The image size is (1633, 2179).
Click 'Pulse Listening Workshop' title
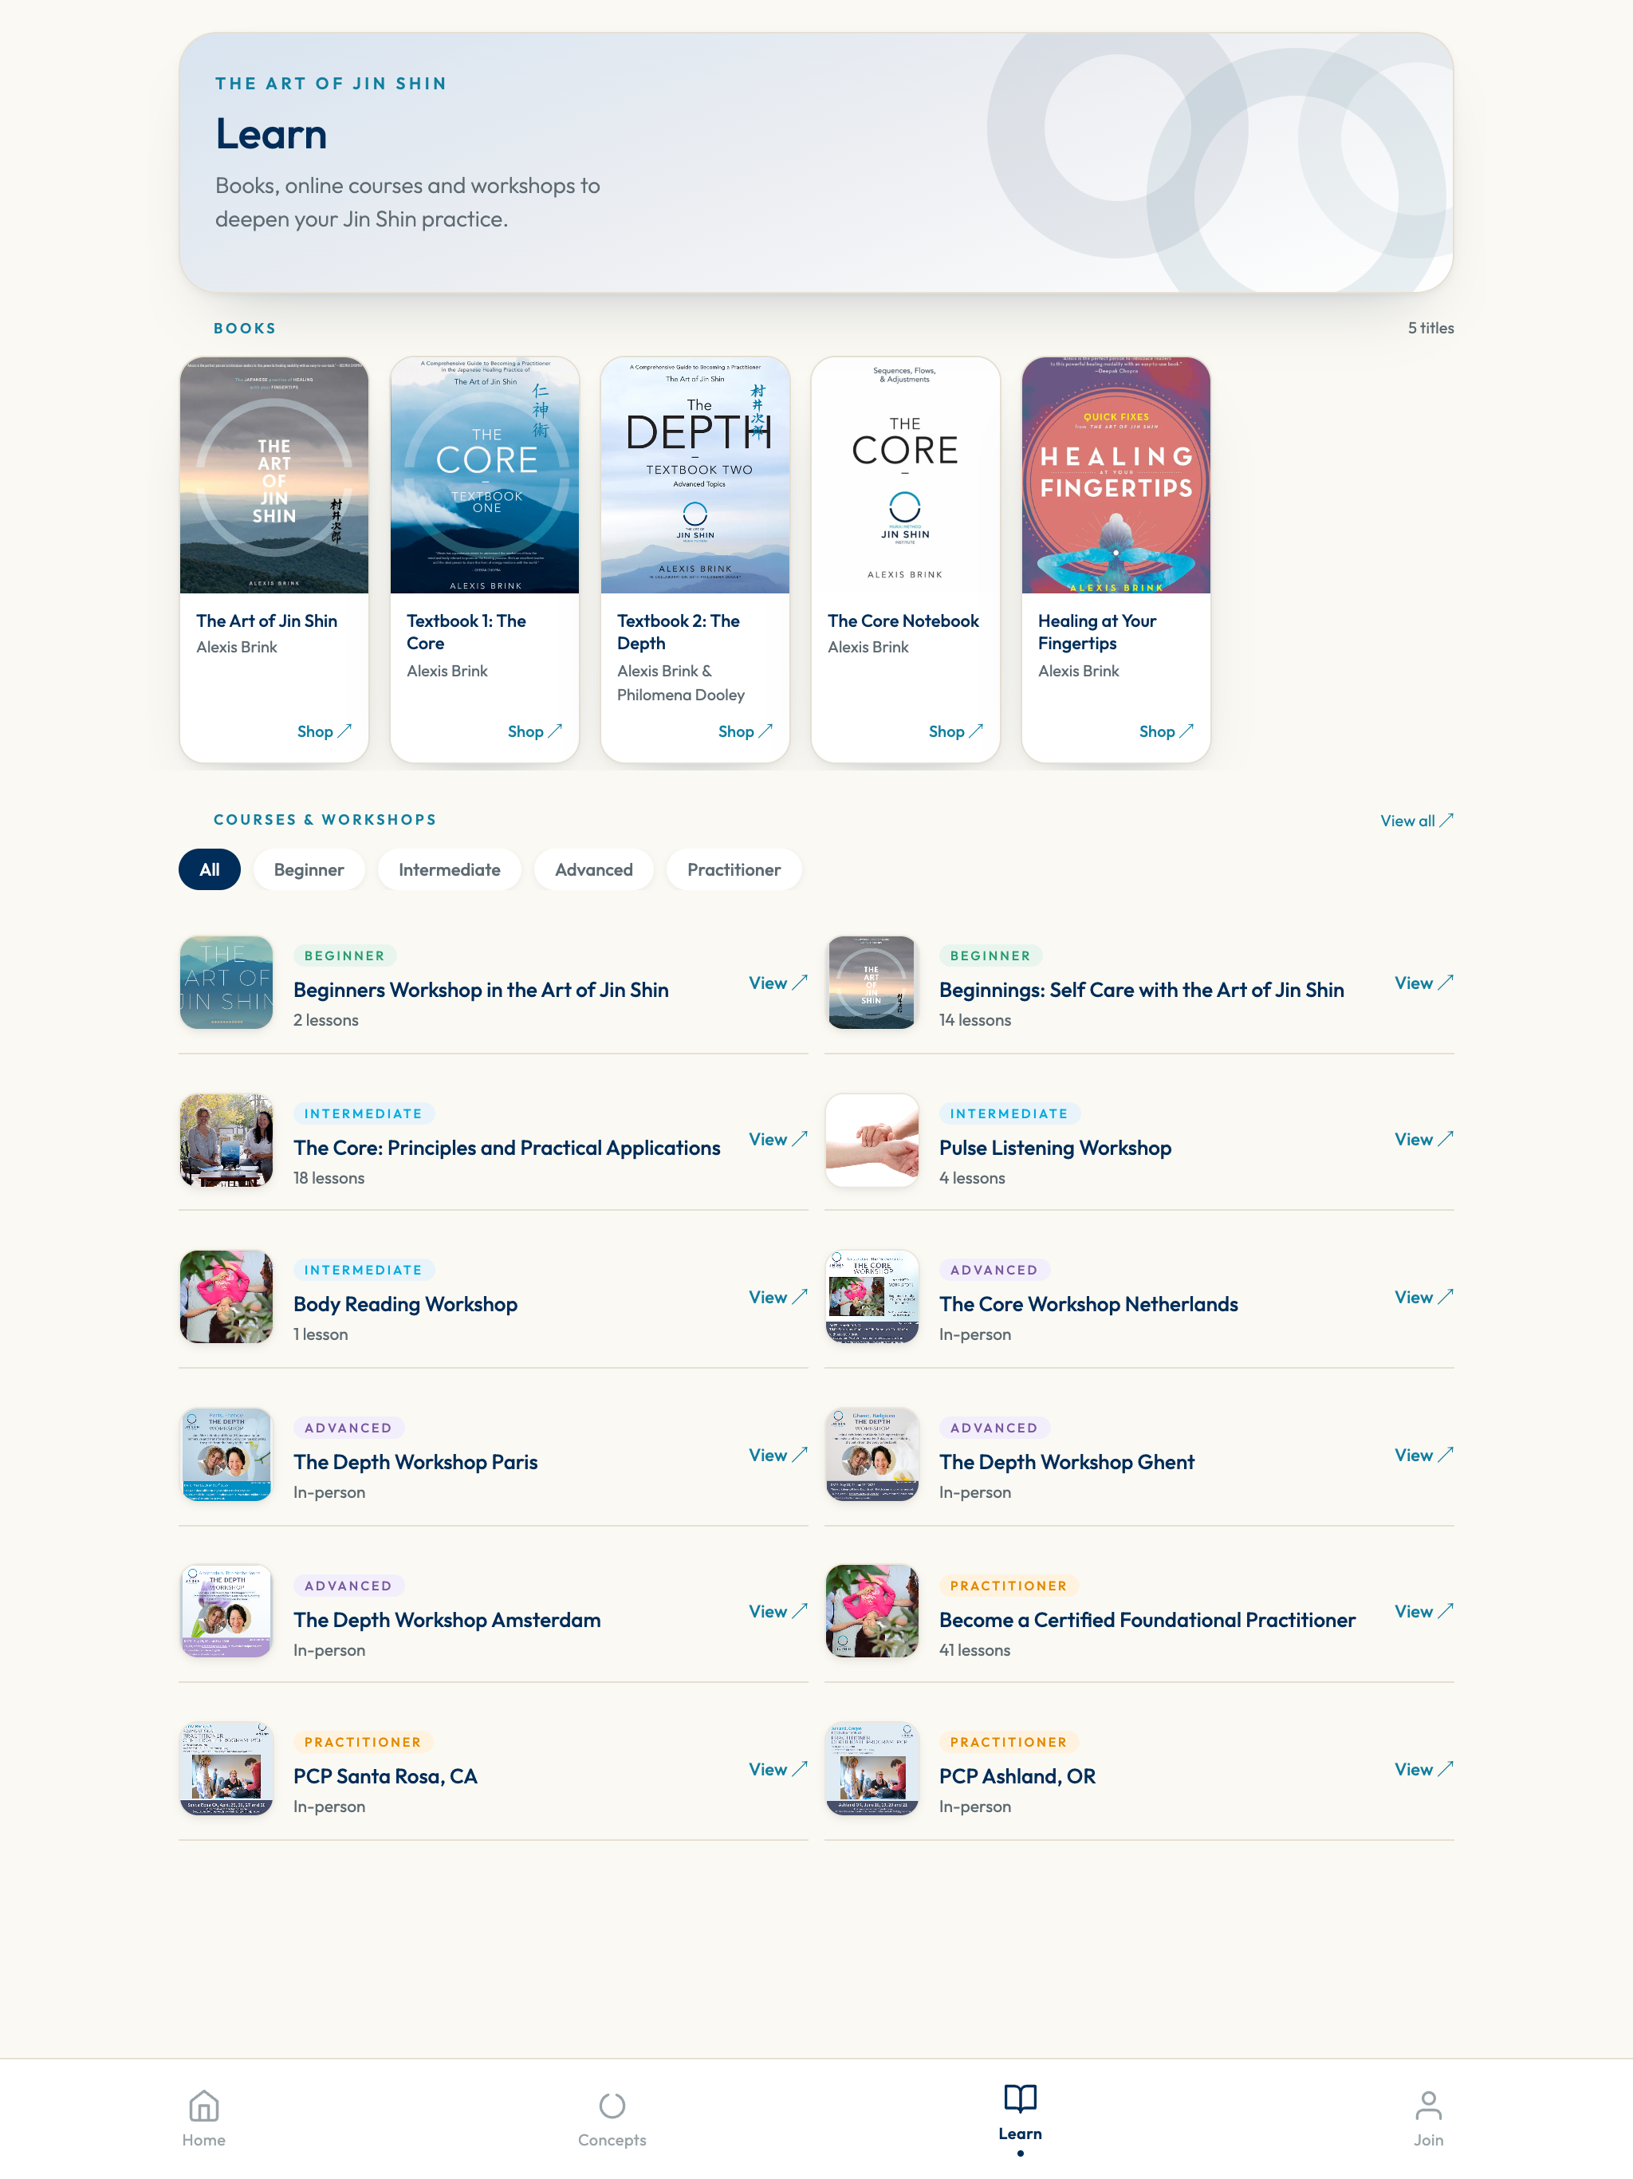(1055, 1148)
